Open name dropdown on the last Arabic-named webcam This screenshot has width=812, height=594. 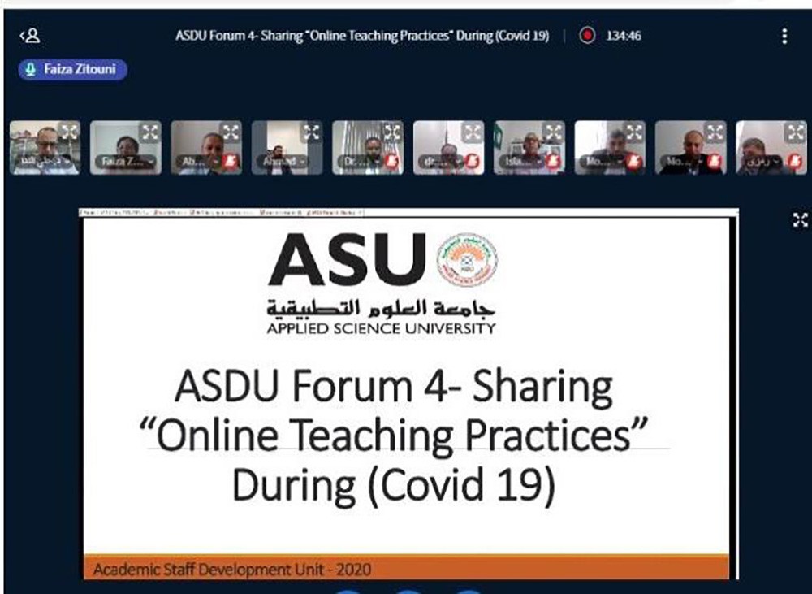765,162
